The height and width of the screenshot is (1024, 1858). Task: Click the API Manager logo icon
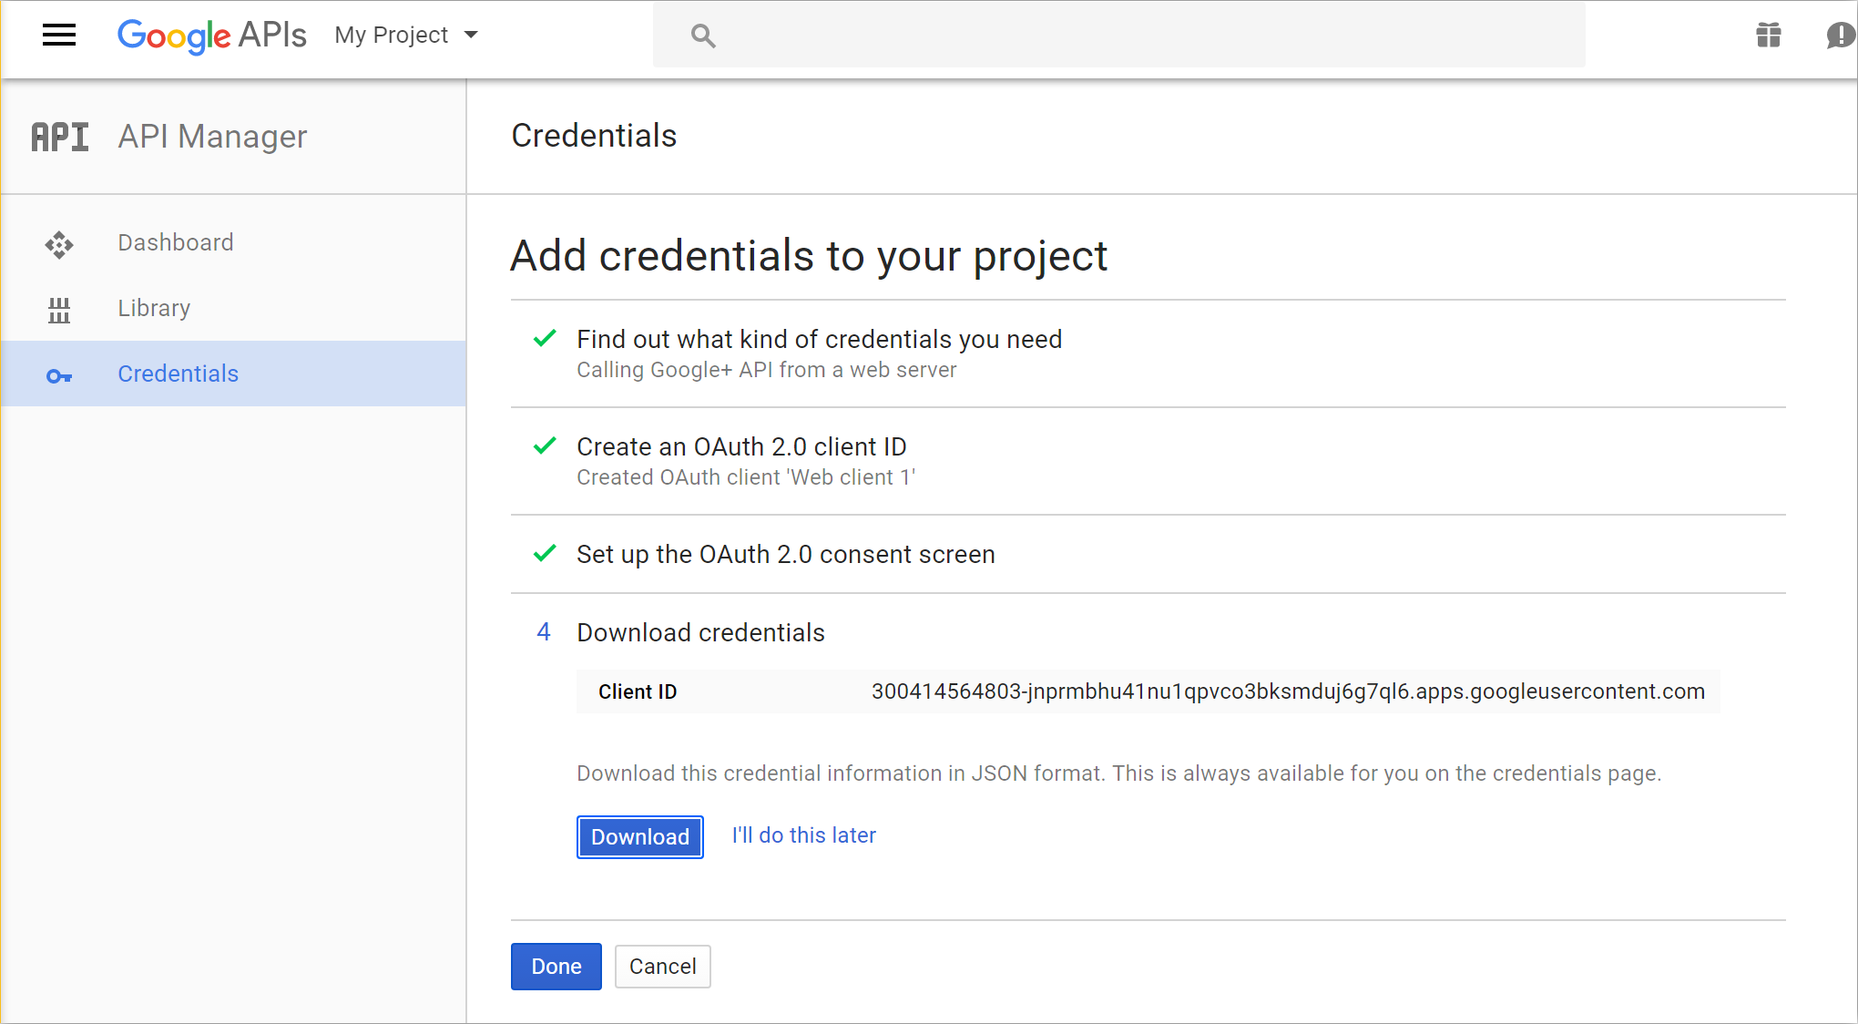click(60, 137)
